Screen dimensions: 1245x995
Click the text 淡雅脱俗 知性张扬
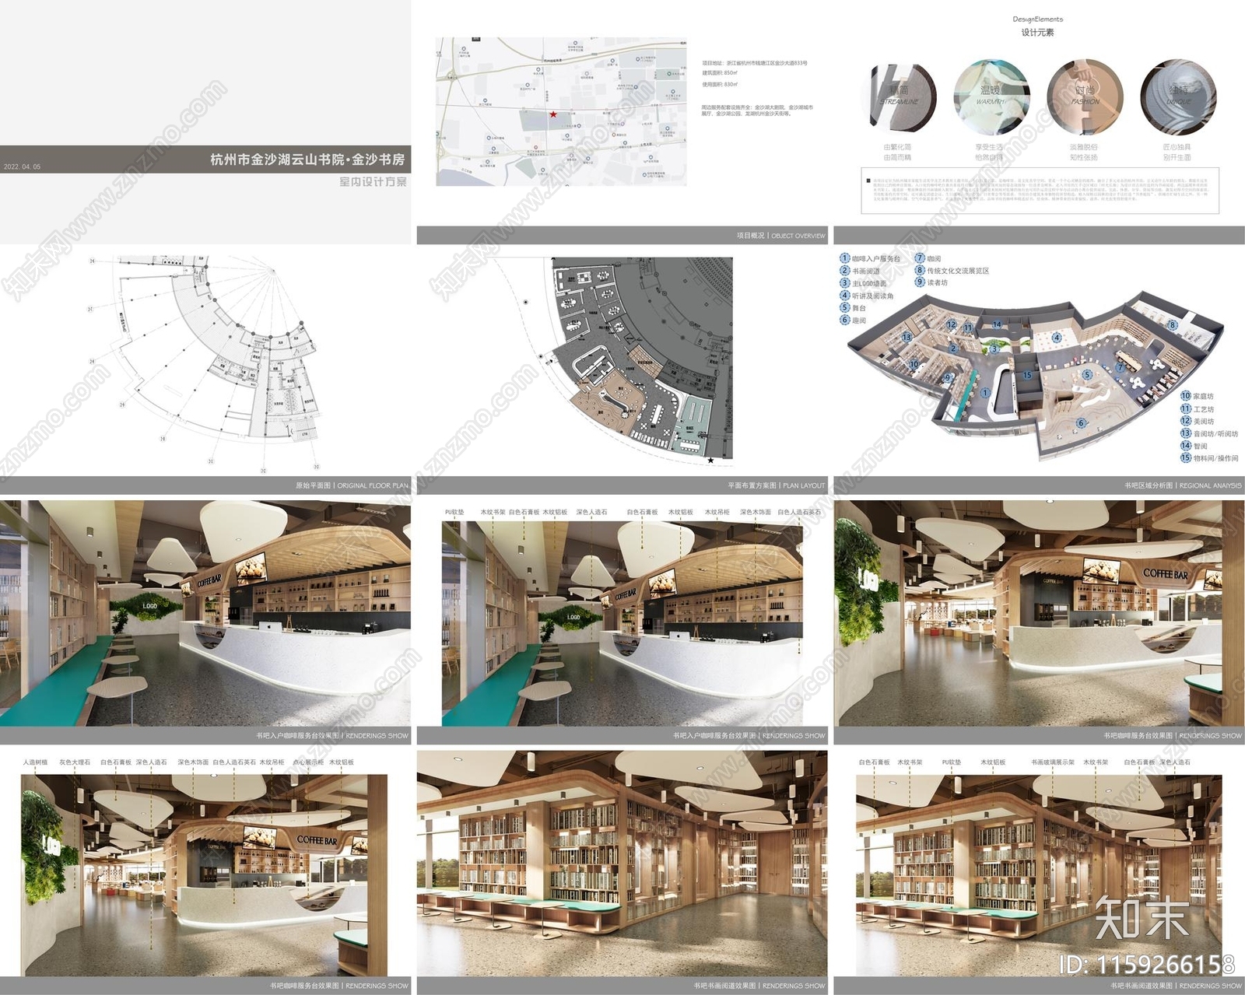pos(1083,152)
